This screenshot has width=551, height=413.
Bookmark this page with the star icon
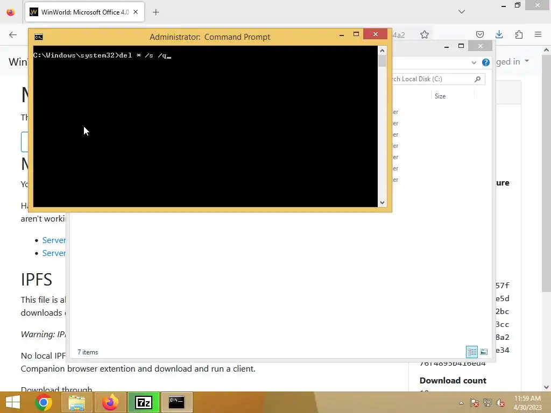pos(425,34)
